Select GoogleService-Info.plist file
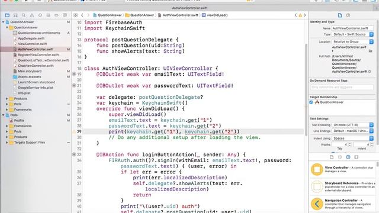The height and width of the screenshot is (213, 379). [36, 88]
